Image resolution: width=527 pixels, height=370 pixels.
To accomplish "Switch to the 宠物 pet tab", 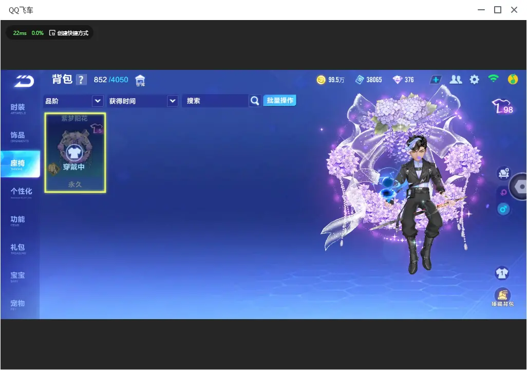I will click(18, 304).
